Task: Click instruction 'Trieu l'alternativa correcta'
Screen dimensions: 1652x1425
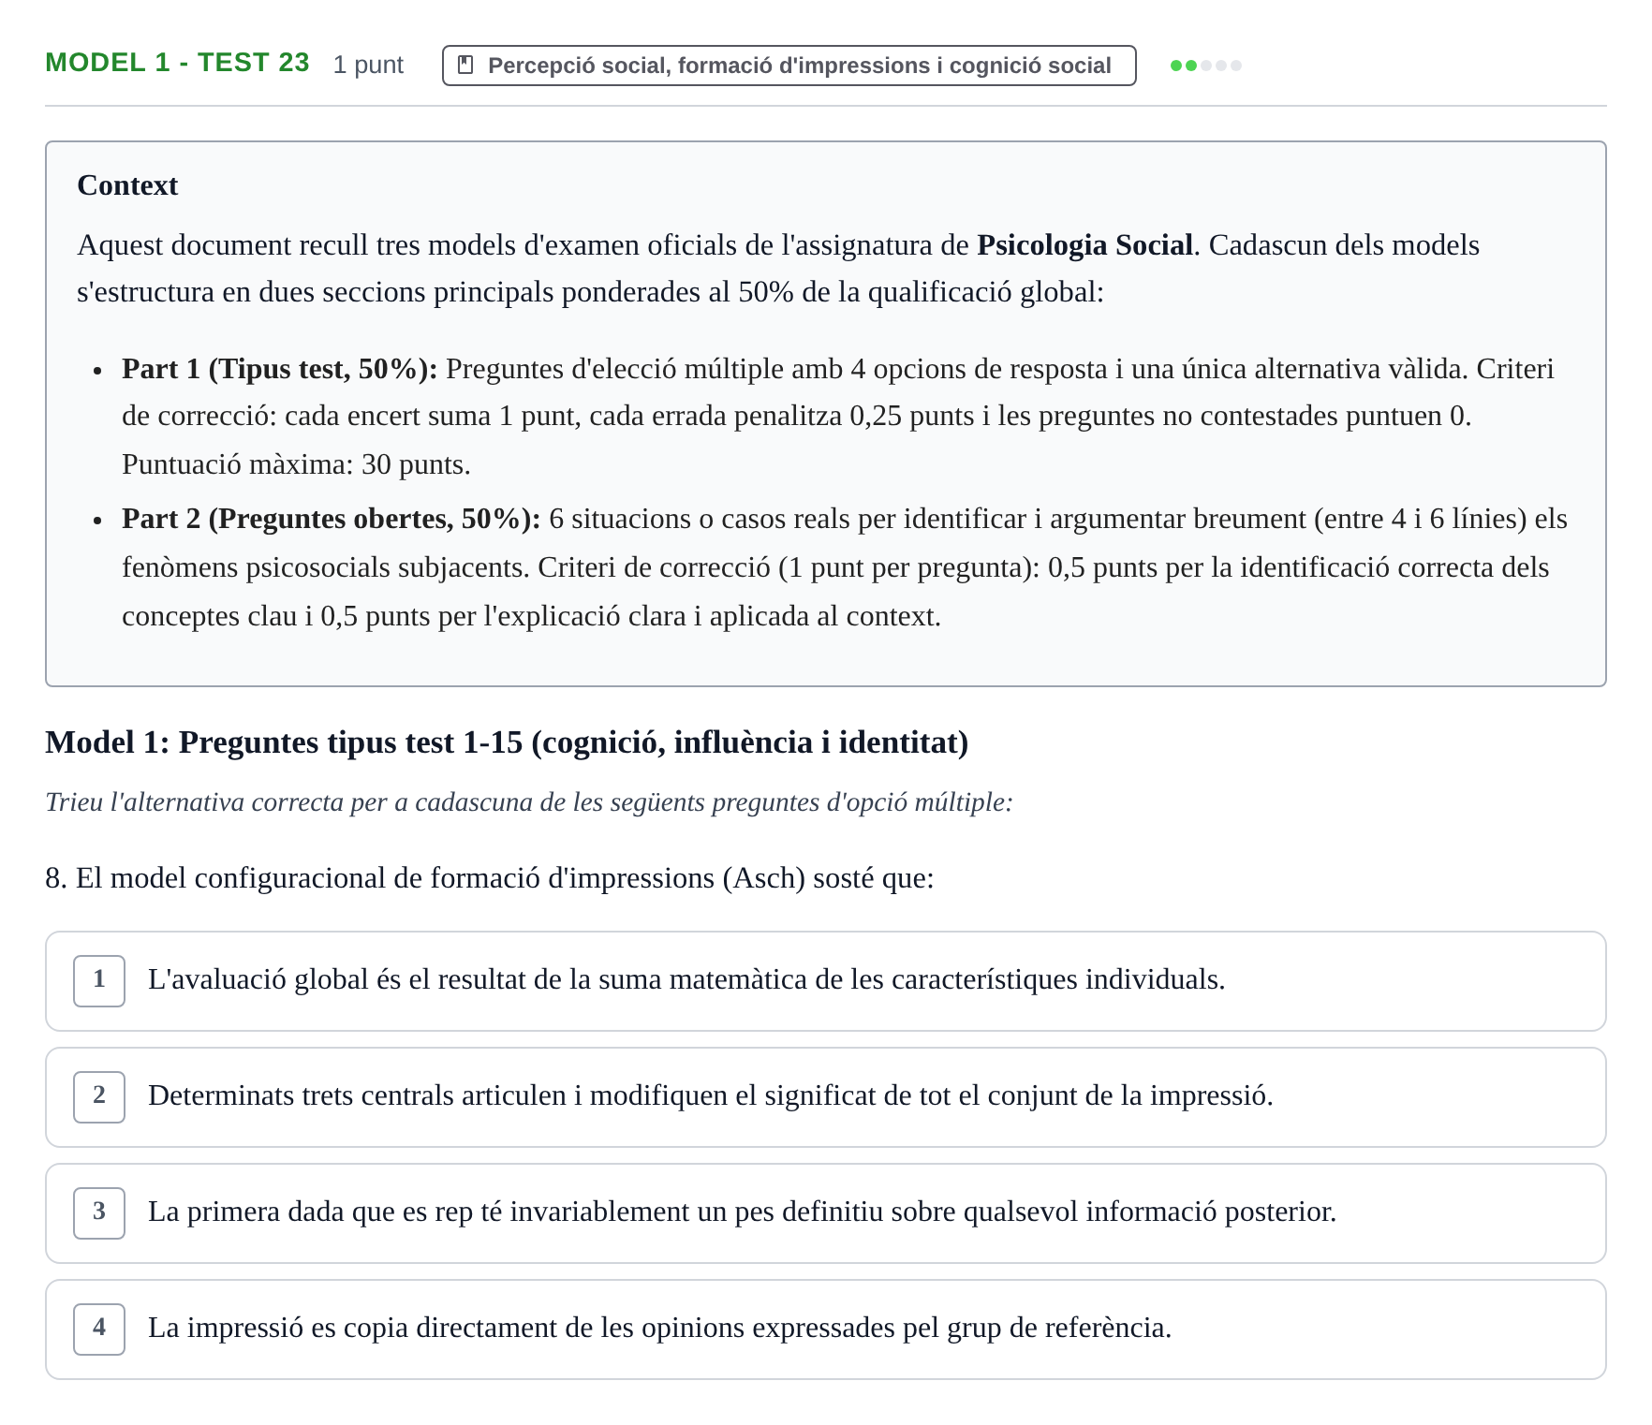Action: 529,802
